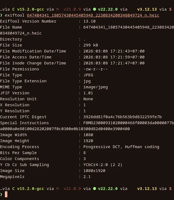Click the green Node.js hexagon in bottom prompt

pos(94,189)
